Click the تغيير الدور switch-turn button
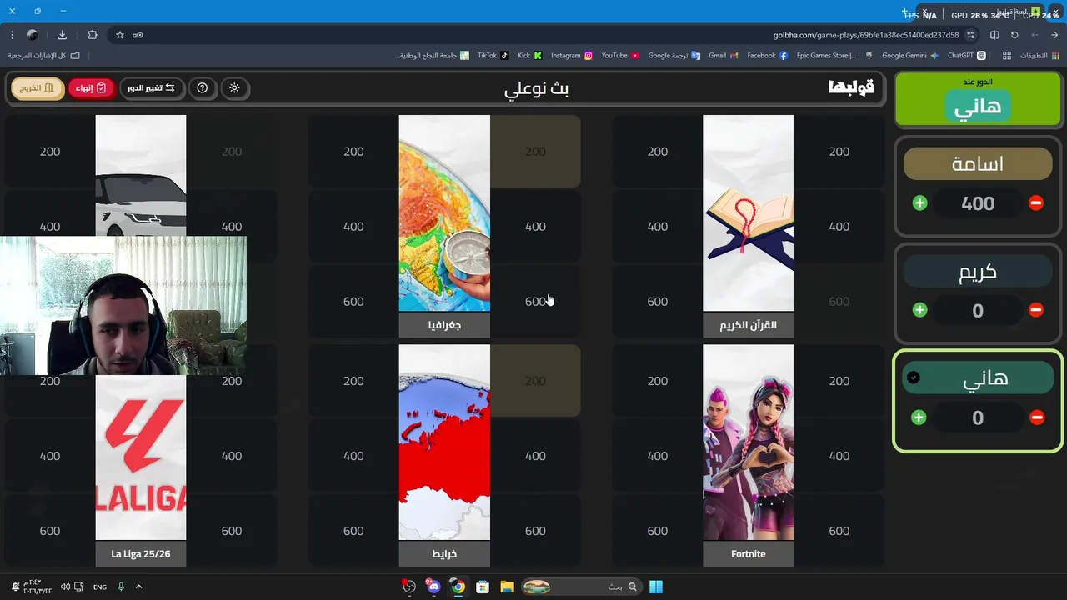Viewport: 1067px width, 600px height. tap(152, 87)
